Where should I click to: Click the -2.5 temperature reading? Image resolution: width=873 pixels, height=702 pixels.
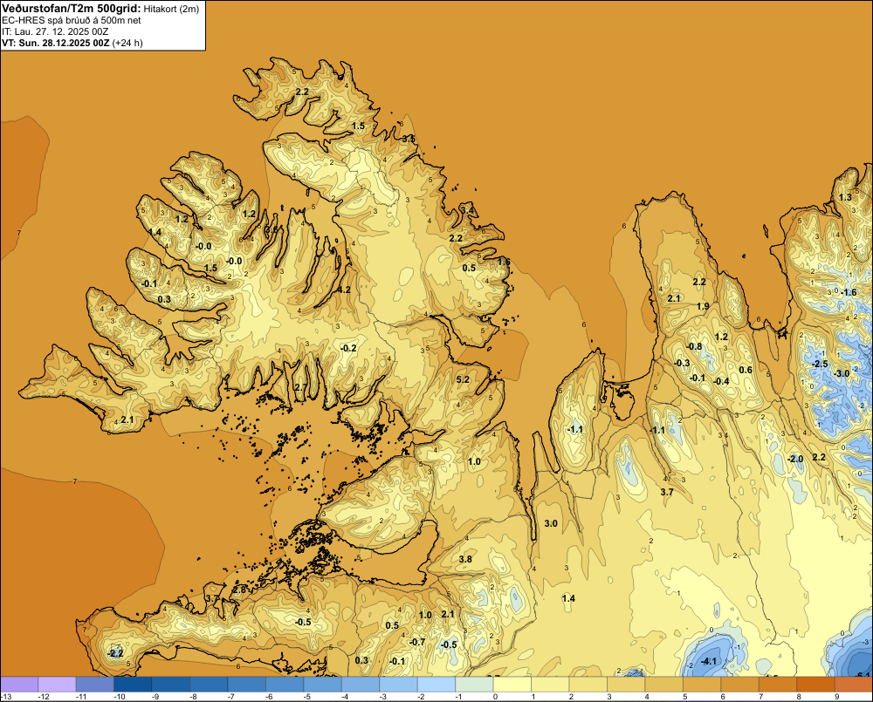coord(820,365)
